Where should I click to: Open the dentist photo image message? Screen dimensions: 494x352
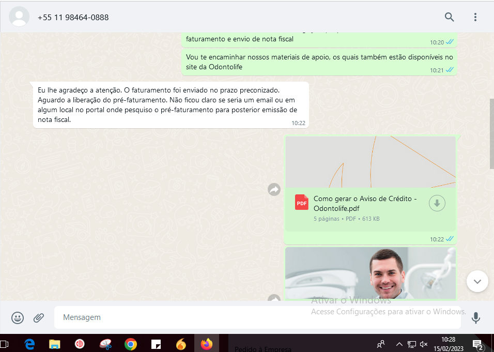pos(370,273)
